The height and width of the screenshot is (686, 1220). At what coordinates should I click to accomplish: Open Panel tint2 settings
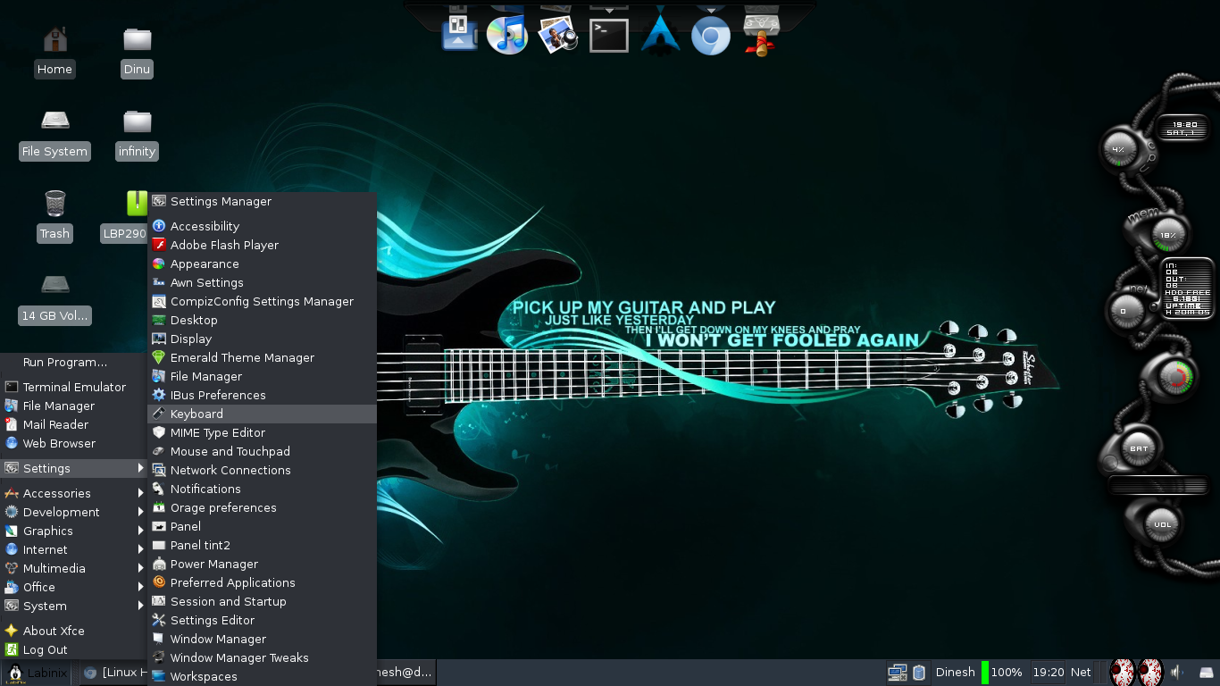point(262,545)
